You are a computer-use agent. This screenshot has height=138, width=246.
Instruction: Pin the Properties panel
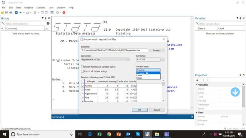pos(240,75)
